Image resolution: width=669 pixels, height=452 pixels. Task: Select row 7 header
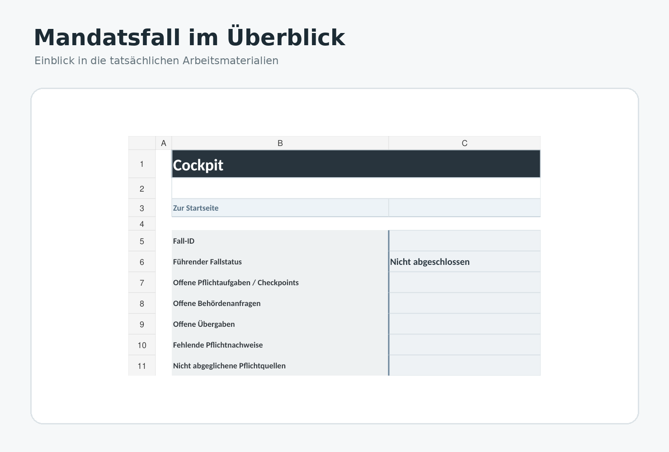tap(142, 282)
